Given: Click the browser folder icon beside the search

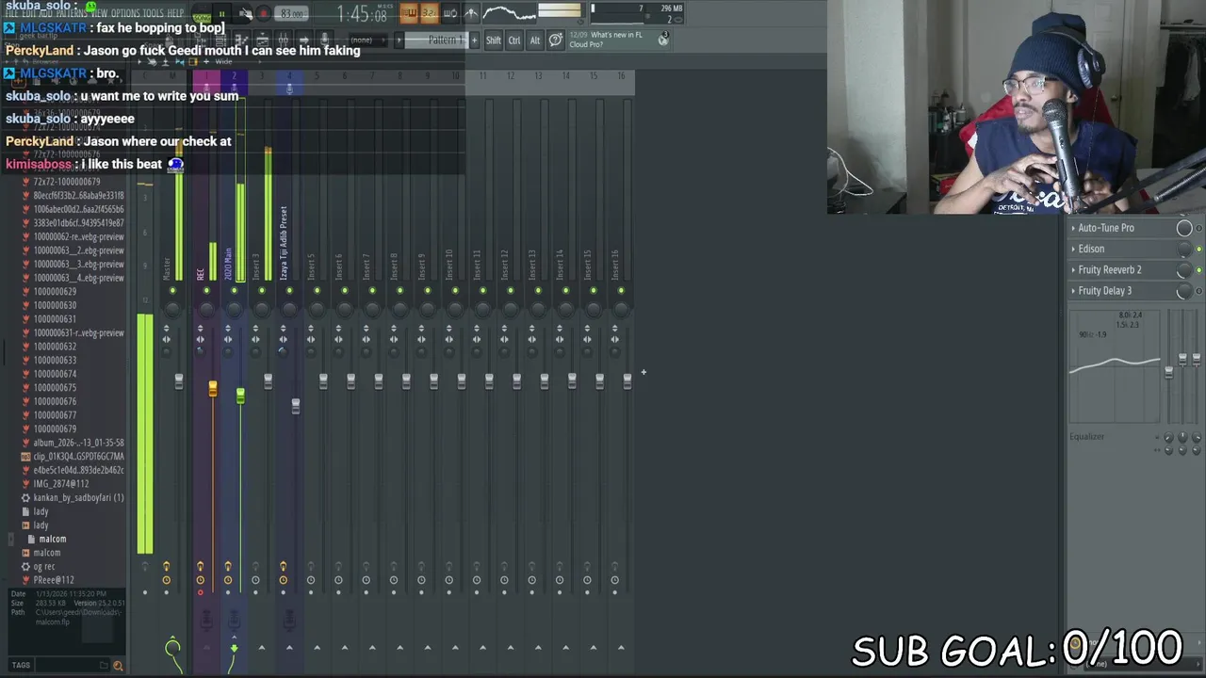Looking at the screenshot, I should point(104,666).
